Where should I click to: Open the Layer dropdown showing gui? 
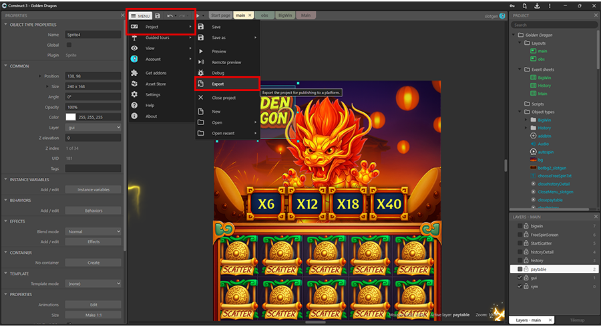pyautogui.click(x=93, y=128)
